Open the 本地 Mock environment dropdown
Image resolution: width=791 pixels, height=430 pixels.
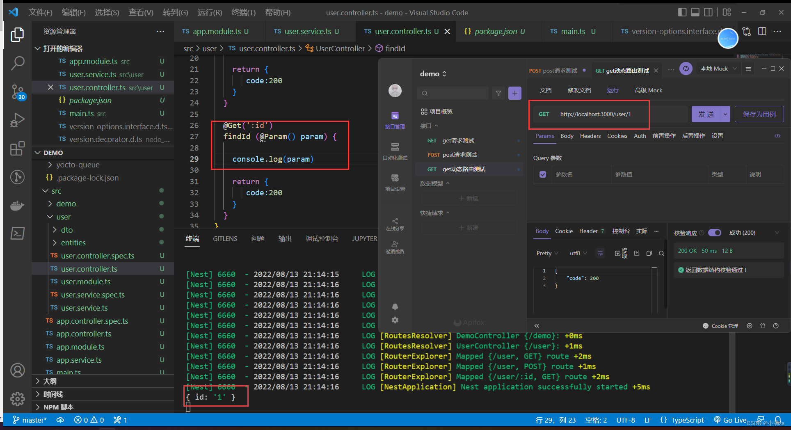pos(718,69)
